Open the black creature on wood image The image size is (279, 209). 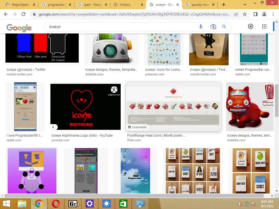(209, 49)
